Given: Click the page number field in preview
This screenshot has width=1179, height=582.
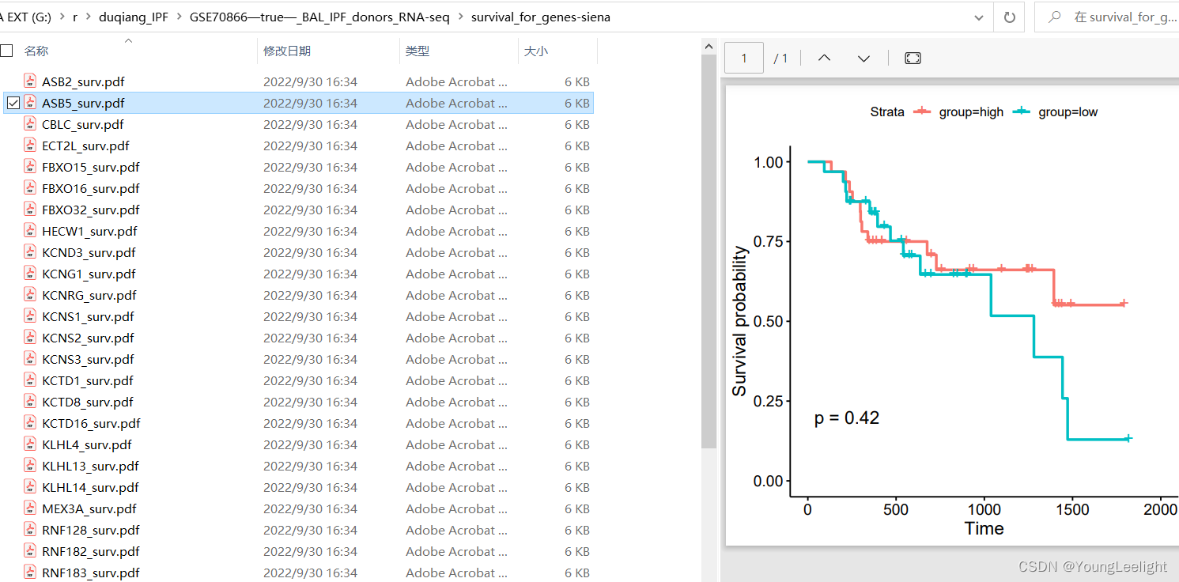Looking at the screenshot, I should (744, 58).
